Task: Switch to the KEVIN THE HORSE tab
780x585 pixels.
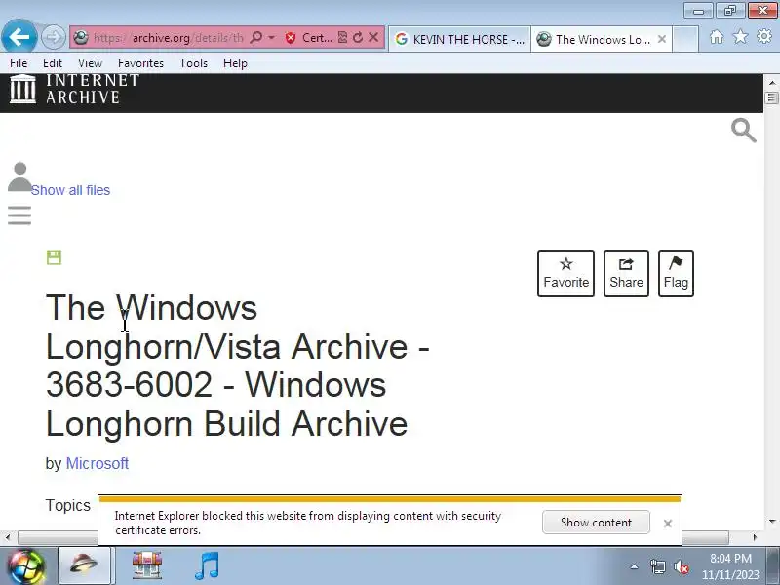Action: tap(459, 39)
